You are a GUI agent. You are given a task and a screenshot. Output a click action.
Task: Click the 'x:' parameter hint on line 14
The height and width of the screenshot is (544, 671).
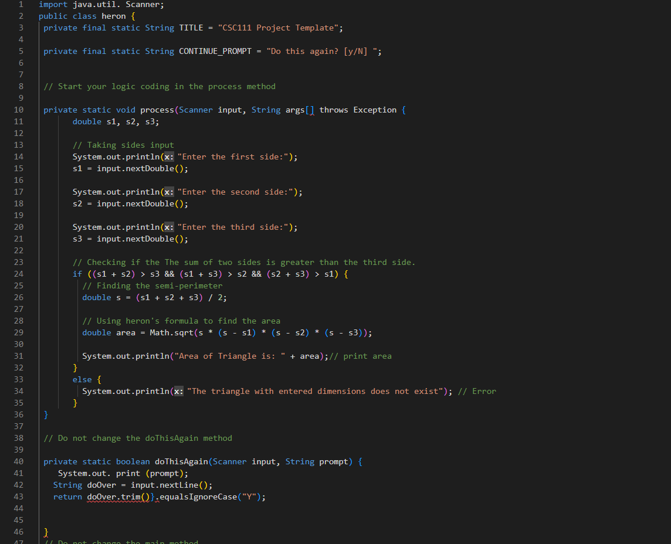point(169,157)
